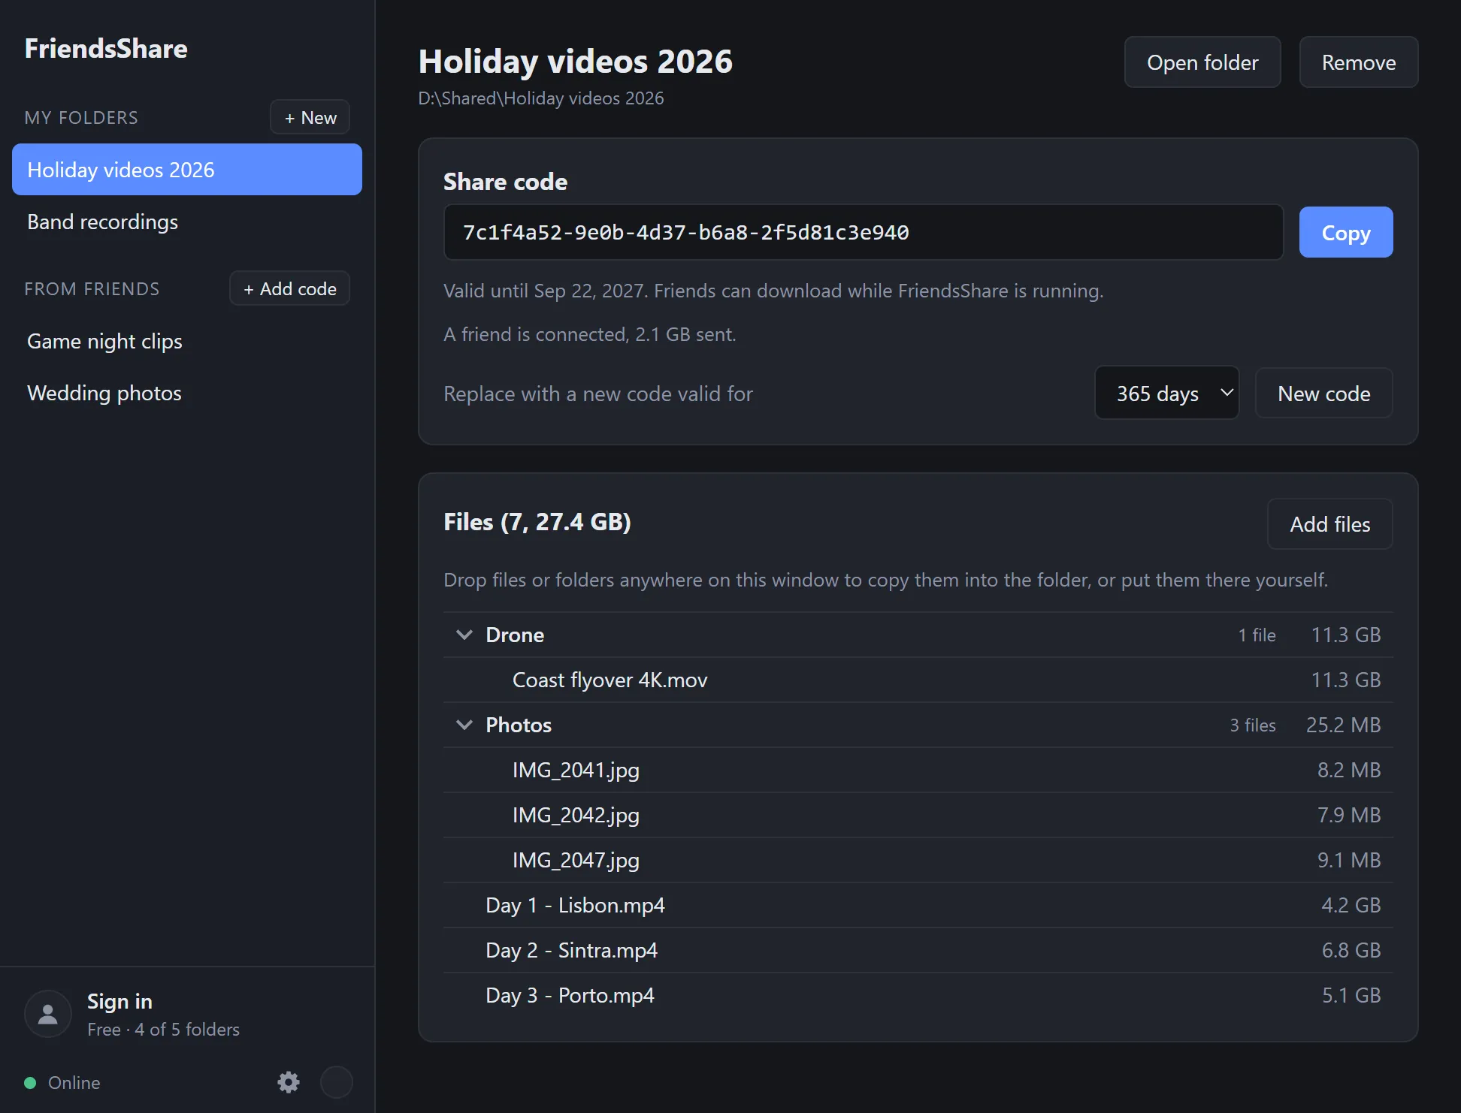Click the user avatar icon beside Sign in
This screenshot has height=1113, width=1461.
click(48, 1014)
